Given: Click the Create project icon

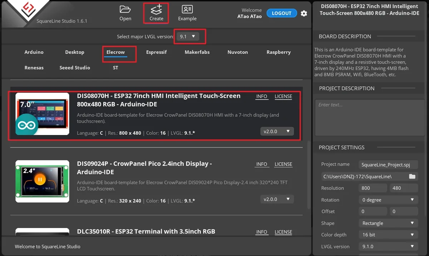Looking at the screenshot, I should point(156,9).
